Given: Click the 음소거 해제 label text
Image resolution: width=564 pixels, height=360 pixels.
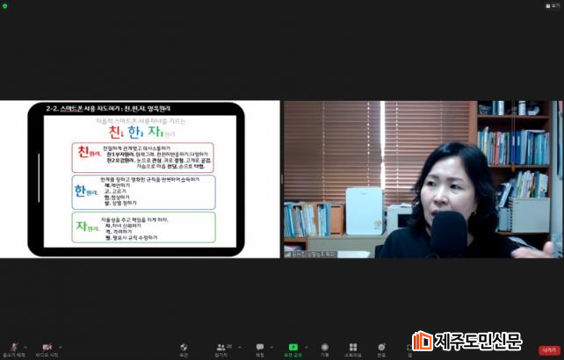Looking at the screenshot, I should (x=13, y=356).
